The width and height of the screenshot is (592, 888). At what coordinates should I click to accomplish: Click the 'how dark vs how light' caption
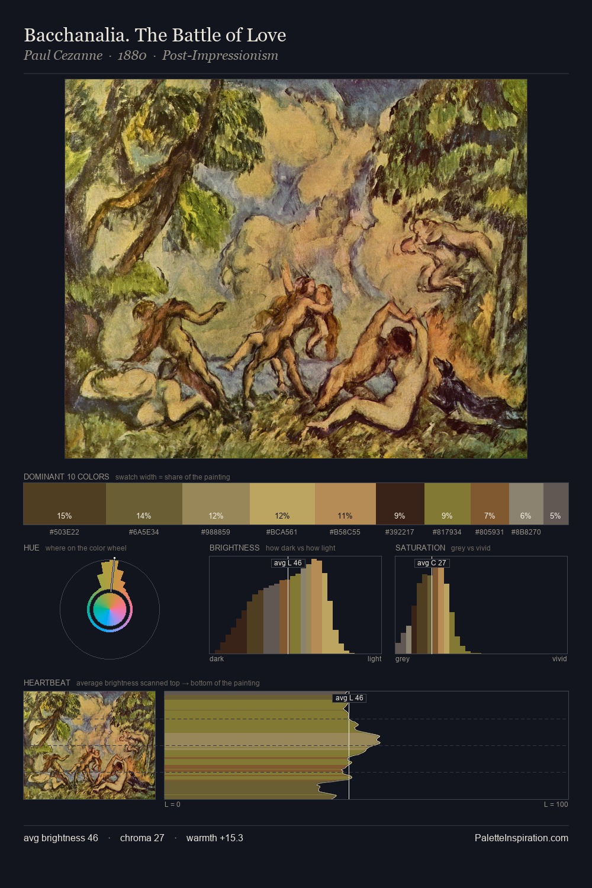(x=301, y=548)
